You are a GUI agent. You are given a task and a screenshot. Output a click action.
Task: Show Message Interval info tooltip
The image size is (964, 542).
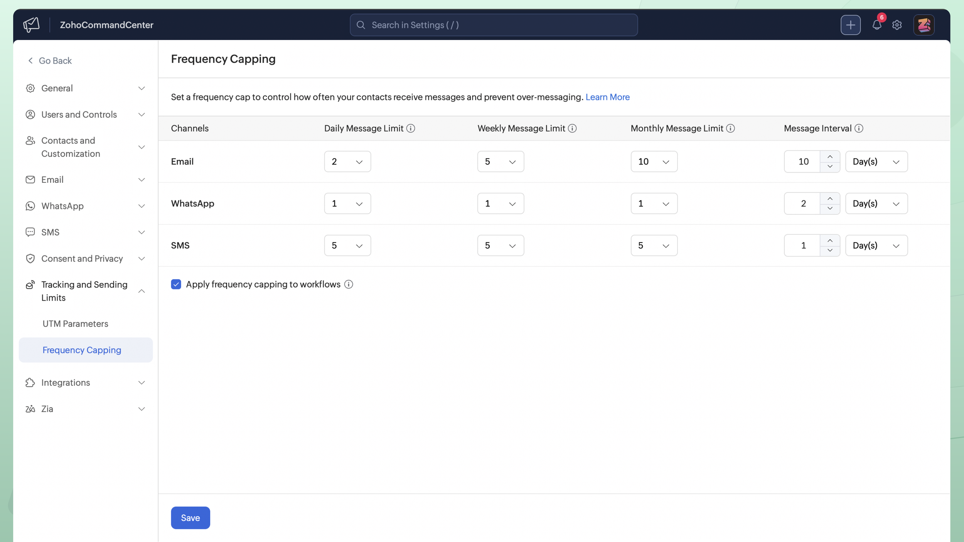pyautogui.click(x=859, y=128)
